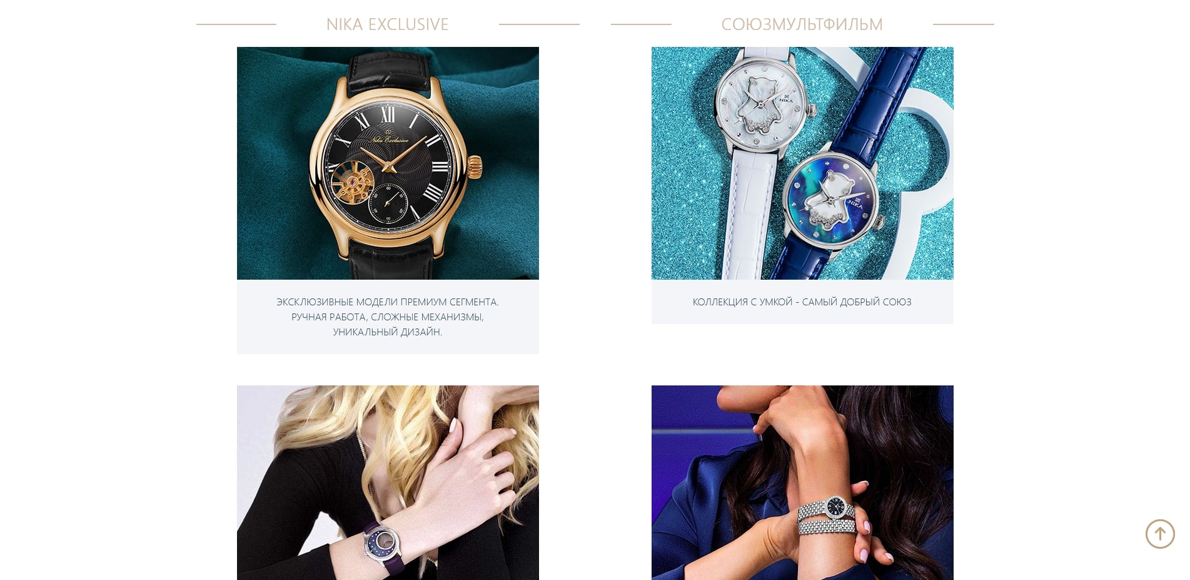1190x580 pixels.
Task: Click the crown of the gold watch
Action: 476,167
